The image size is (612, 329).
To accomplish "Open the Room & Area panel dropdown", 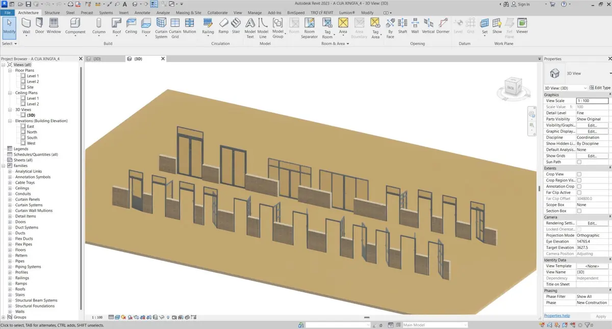I will click(335, 44).
